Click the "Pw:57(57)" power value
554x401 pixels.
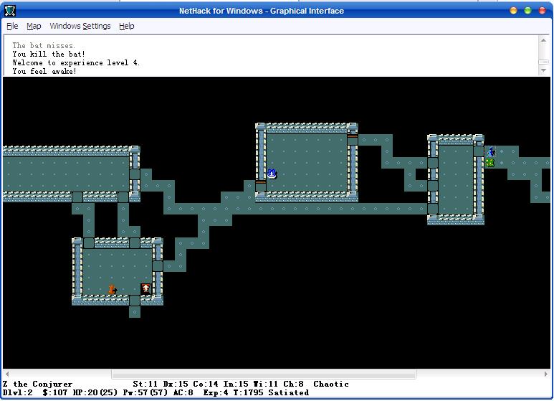point(145,392)
